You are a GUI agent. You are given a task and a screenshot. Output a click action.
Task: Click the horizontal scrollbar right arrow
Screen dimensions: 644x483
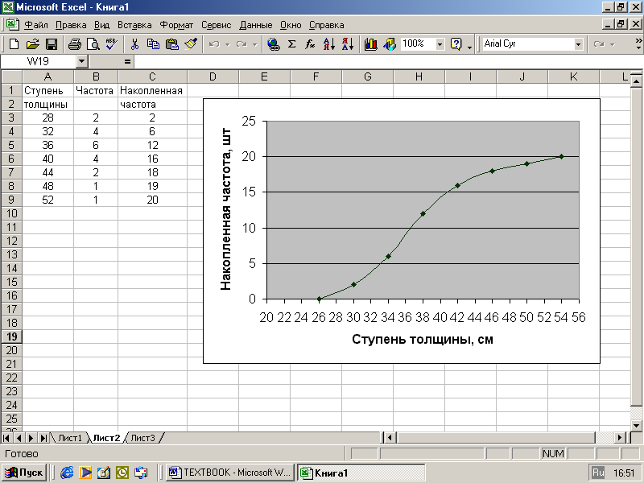pyautogui.click(x=621, y=438)
